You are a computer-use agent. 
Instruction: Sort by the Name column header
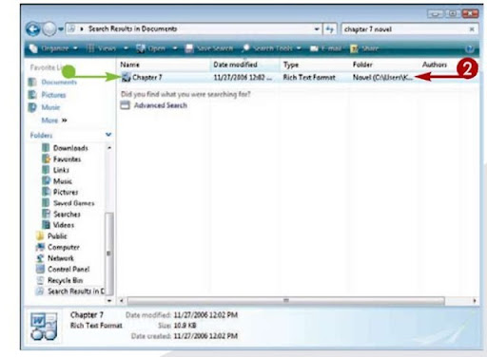tap(130, 65)
